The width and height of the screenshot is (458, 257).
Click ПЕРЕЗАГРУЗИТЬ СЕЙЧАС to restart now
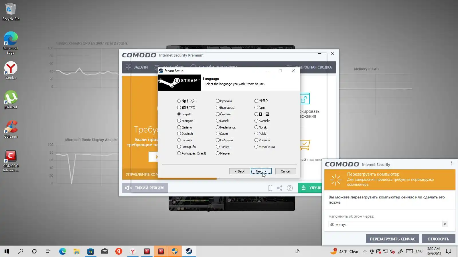[x=392, y=239]
